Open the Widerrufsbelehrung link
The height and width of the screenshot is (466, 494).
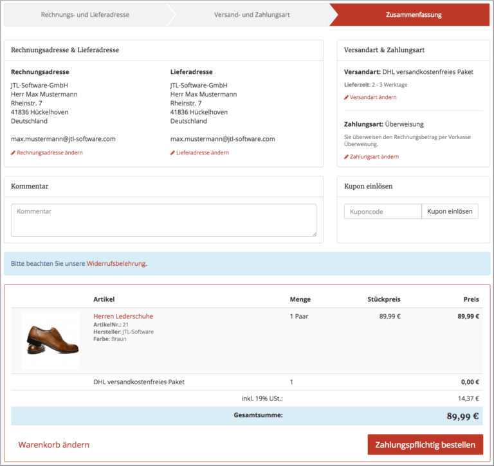(x=116, y=264)
